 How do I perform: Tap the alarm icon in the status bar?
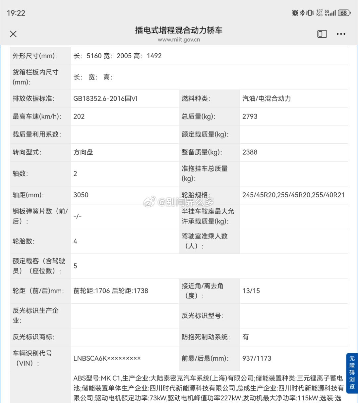click(295, 13)
